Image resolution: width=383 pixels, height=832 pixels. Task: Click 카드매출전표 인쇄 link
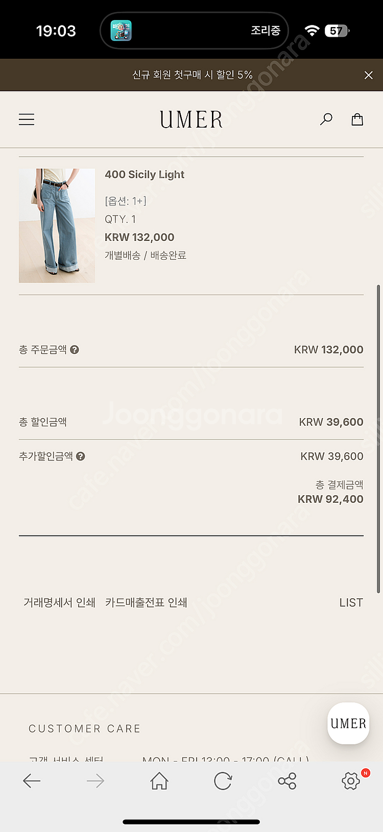point(146,603)
